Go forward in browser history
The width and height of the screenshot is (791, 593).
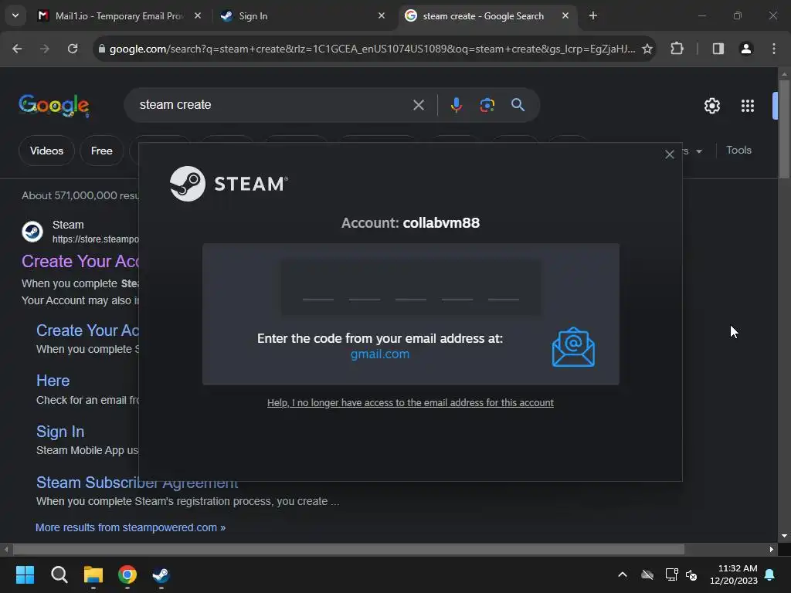point(45,49)
